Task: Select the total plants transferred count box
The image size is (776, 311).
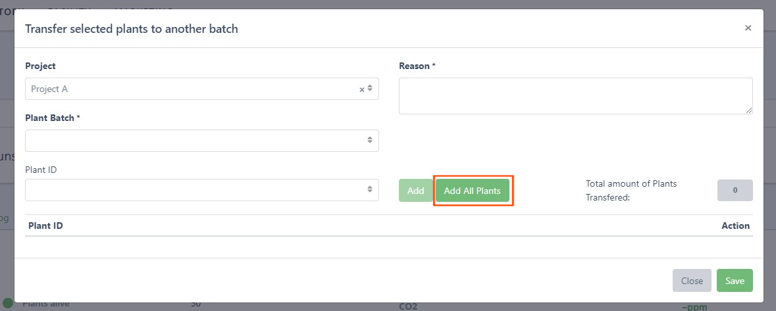Action: (735, 191)
